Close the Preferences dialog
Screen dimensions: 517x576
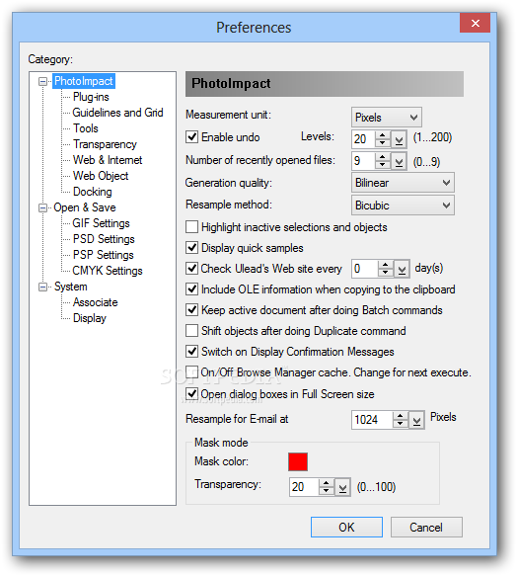point(476,23)
